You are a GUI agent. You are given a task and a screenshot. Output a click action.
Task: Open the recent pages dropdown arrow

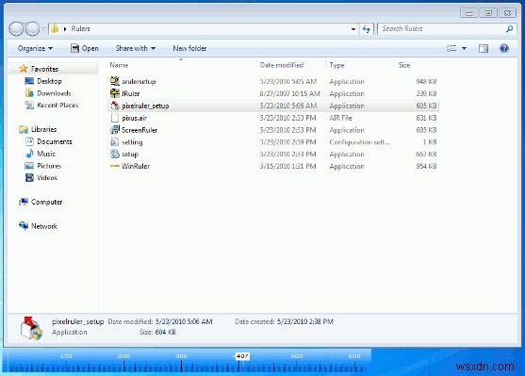(44, 29)
